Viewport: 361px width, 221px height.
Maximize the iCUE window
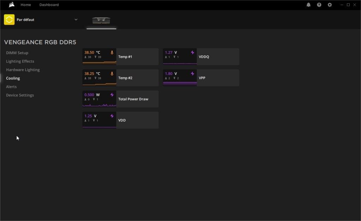pyautogui.click(x=348, y=5)
